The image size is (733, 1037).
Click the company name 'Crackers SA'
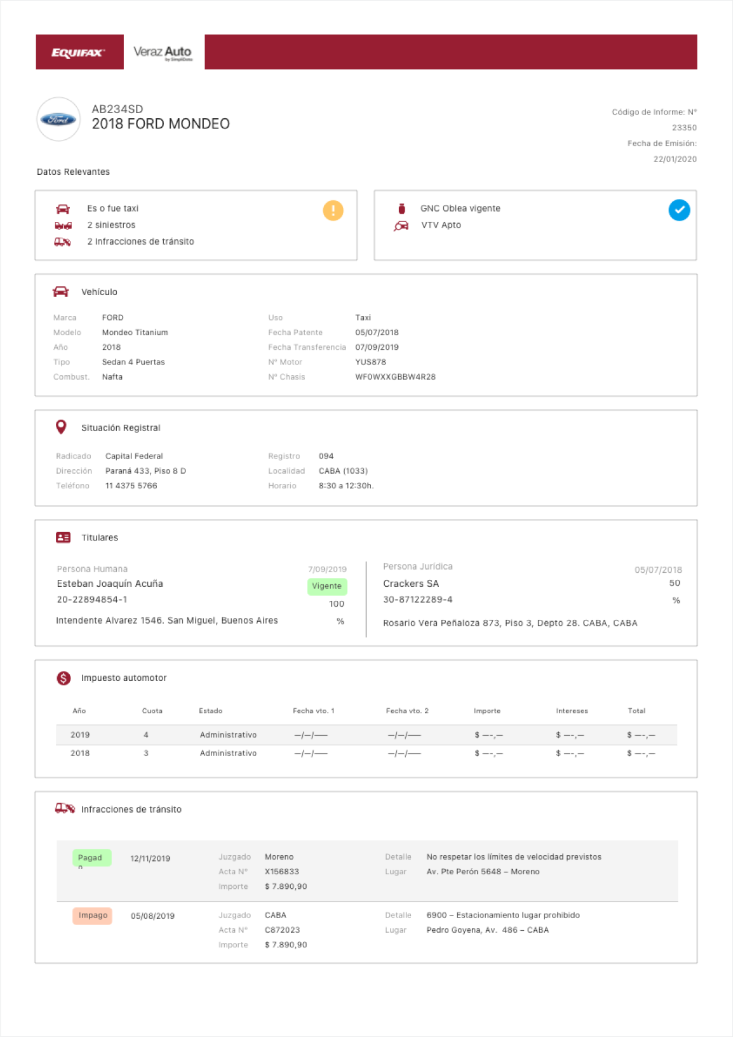click(x=411, y=584)
